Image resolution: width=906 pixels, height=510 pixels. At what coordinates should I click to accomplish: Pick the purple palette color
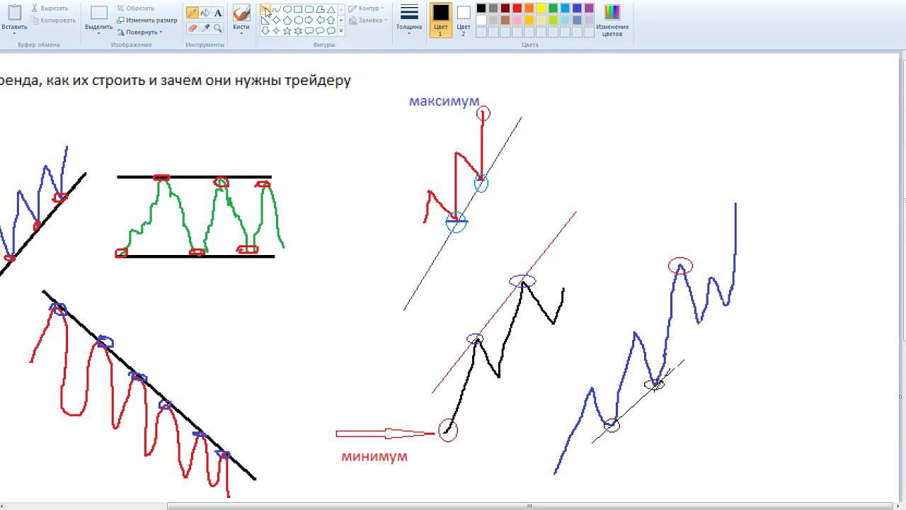589,8
